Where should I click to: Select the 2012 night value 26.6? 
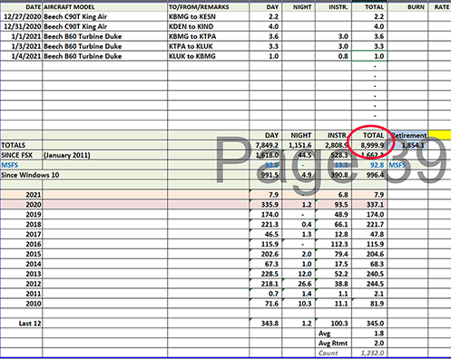click(x=299, y=284)
